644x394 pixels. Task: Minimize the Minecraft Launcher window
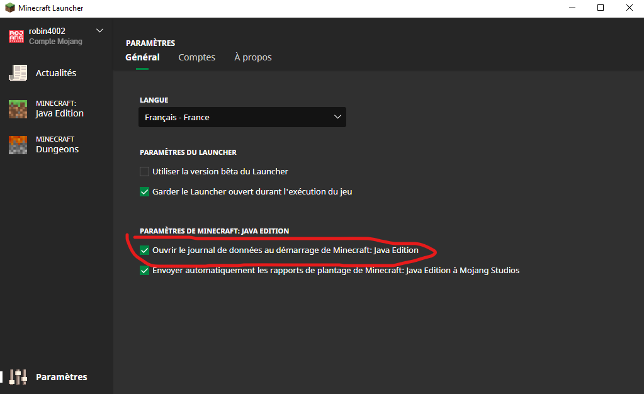(x=572, y=8)
